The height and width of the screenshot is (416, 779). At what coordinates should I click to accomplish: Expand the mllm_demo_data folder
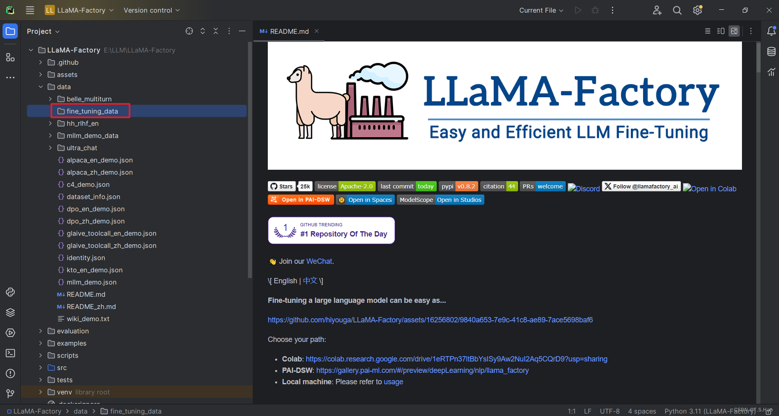pos(50,136)
